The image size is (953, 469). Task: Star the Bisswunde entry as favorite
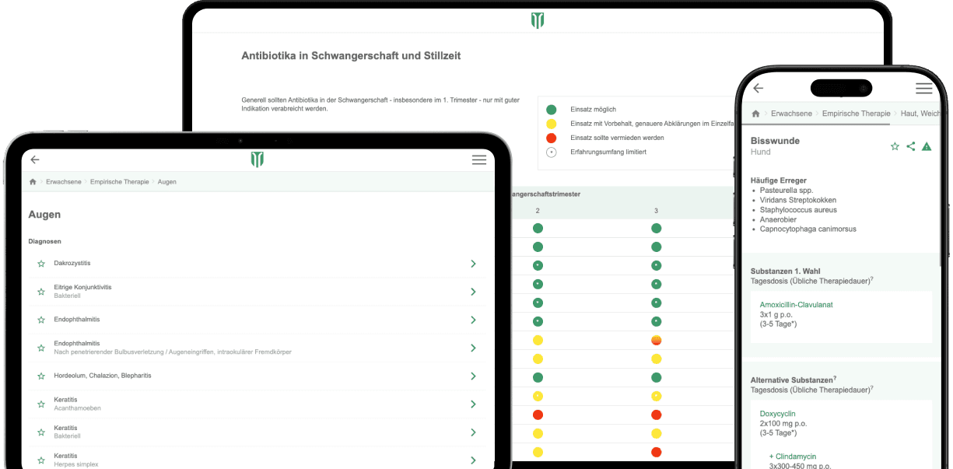[x=895, y=146]
